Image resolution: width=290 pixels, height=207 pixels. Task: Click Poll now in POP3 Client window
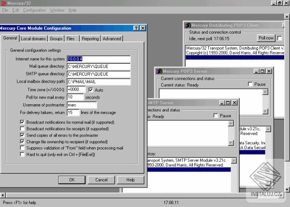[266, 38]
